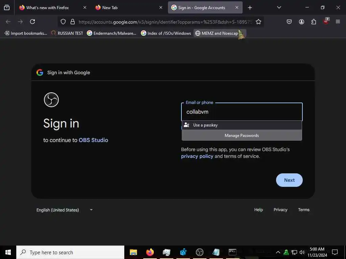Screen dimensions: 346x259
Task: Open uBlock Origin extension icon
Action: click(326, 21)
